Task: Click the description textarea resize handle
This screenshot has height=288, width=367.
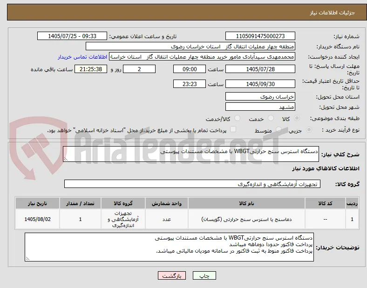Action: [x=66, y=159]
